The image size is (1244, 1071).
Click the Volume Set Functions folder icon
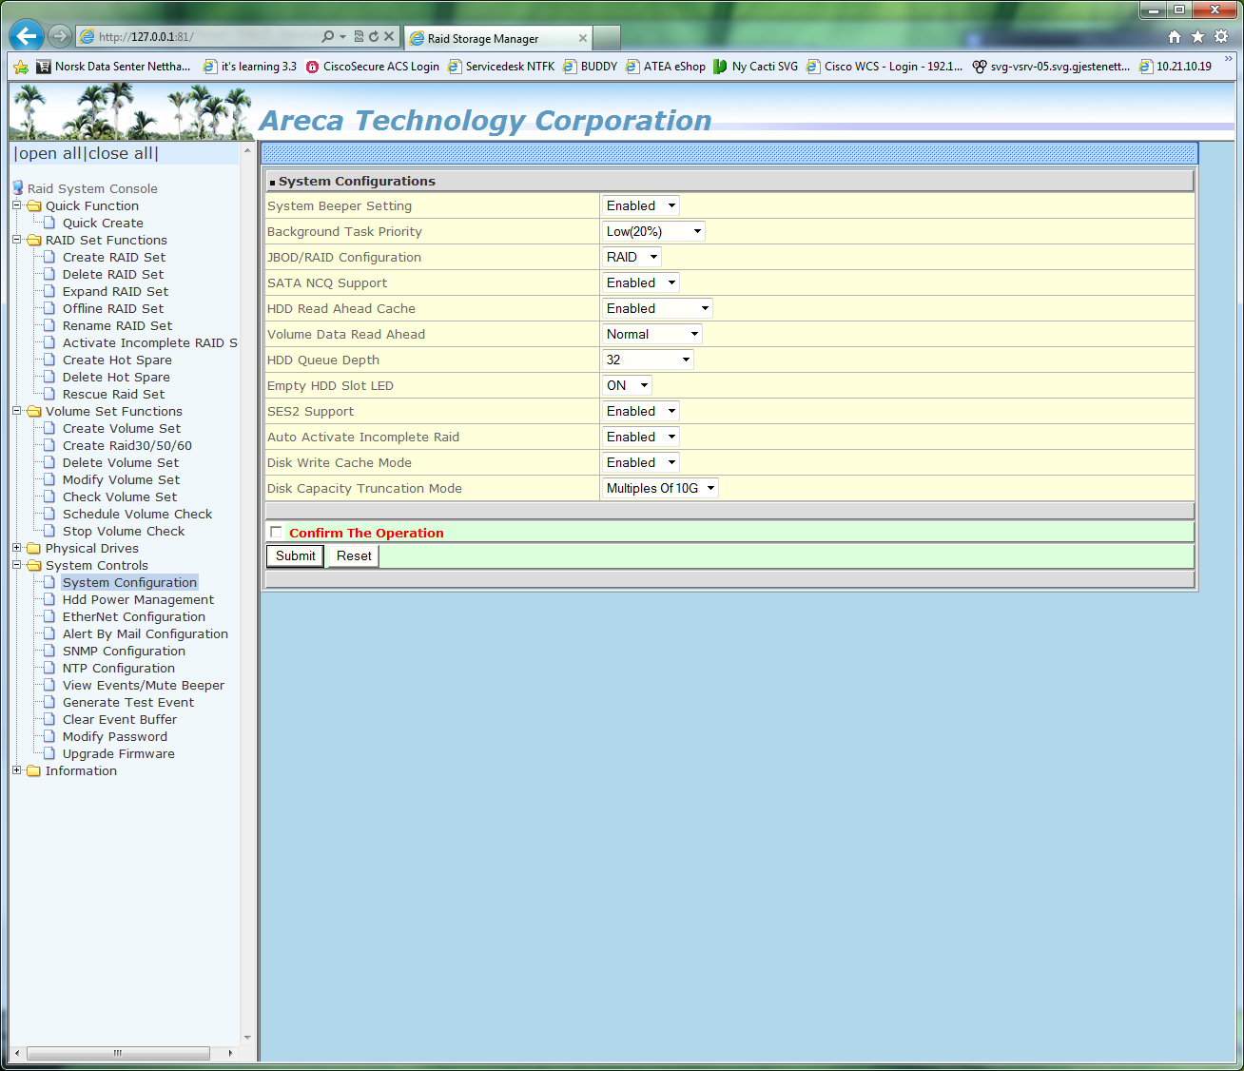click(34, 411)
